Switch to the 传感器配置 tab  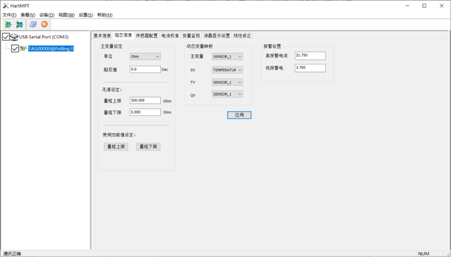pos(147,36)
